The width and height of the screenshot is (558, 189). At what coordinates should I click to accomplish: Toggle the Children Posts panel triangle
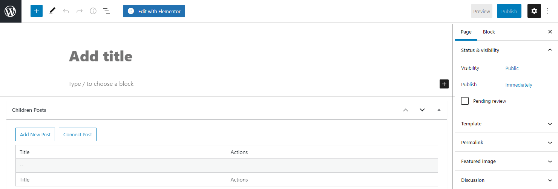(439, 110)
